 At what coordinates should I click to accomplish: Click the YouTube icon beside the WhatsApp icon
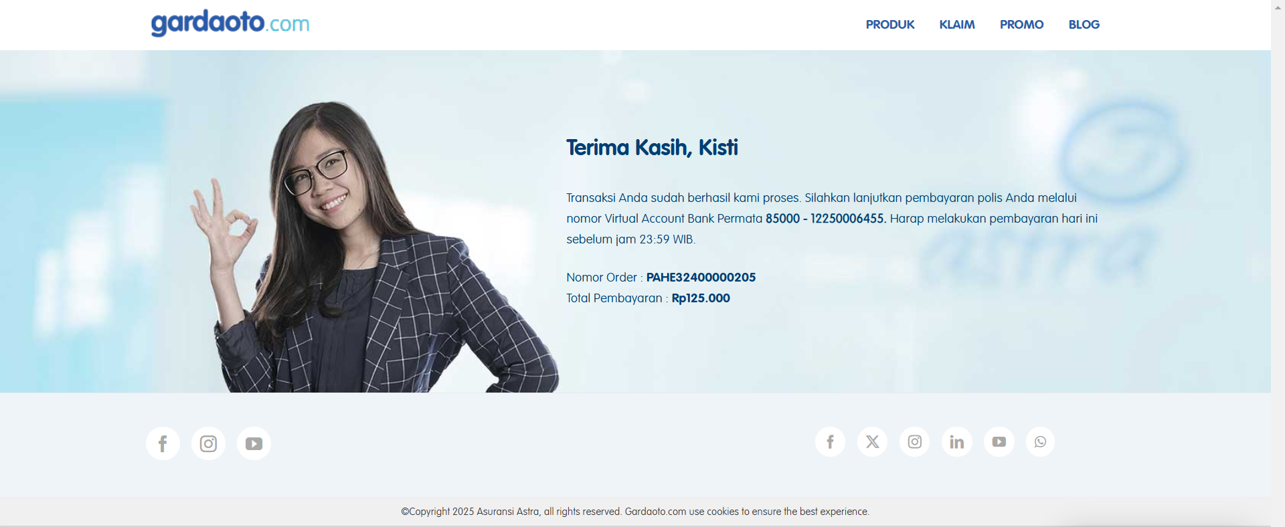point(999,442)
